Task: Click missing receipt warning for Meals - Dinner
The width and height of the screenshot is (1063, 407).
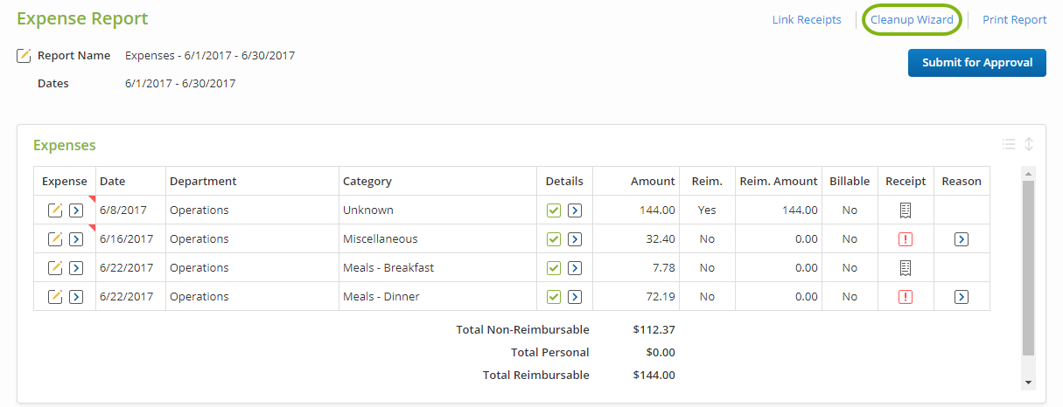Action: (x=906, y=296)
